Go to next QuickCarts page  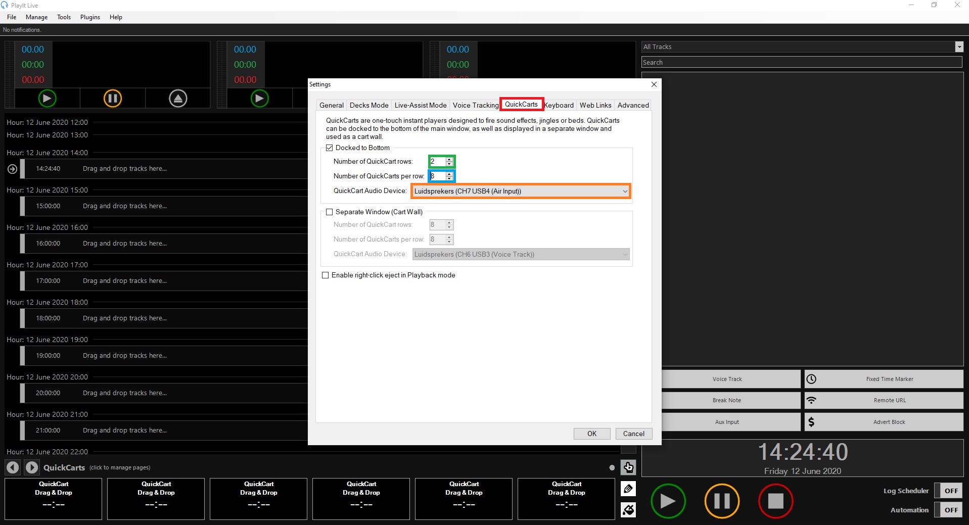coord(31,467)
